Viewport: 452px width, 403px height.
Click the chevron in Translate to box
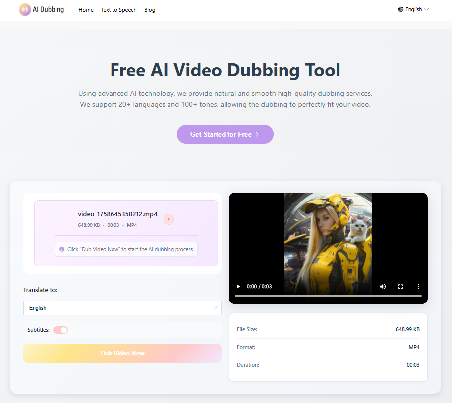pos(215,308)
